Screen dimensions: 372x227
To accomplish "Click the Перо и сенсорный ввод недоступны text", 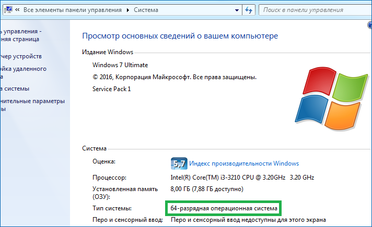I will 248,220.
